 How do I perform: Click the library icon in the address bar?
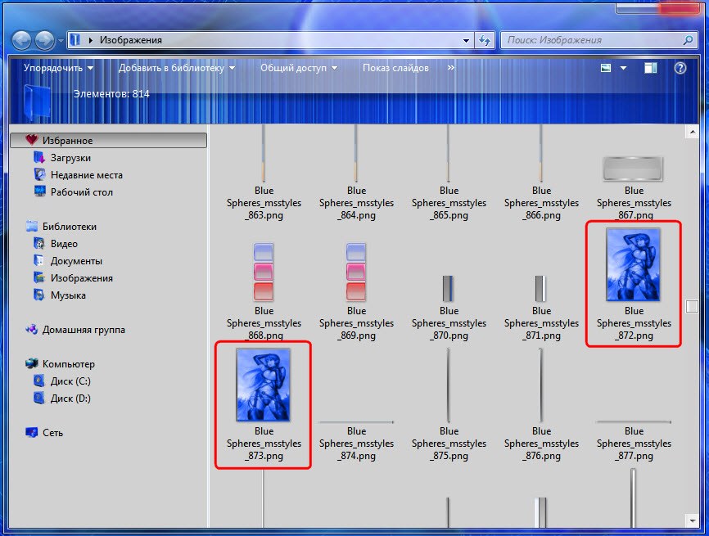click(75, 40)
